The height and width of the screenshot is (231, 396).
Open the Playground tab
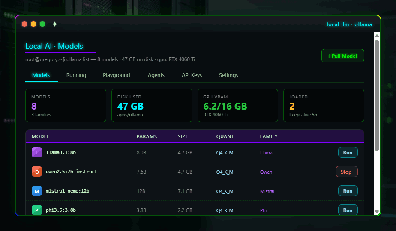[117, 75]
